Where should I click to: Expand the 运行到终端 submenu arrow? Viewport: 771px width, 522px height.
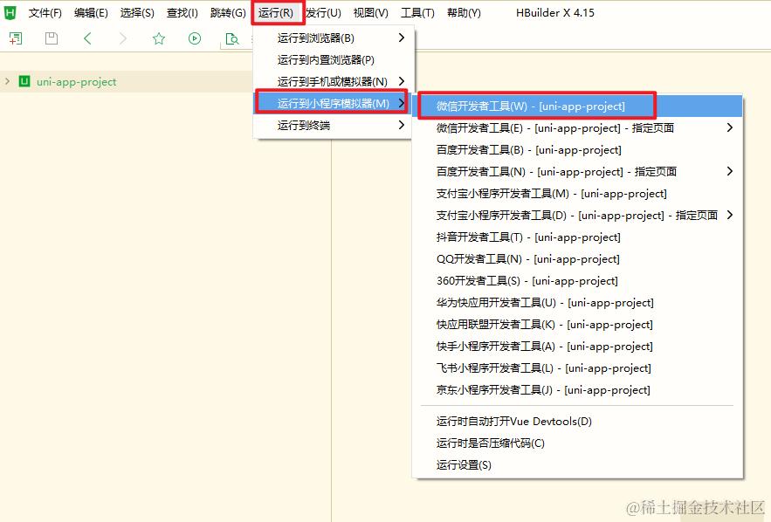(x=402, y=126)
